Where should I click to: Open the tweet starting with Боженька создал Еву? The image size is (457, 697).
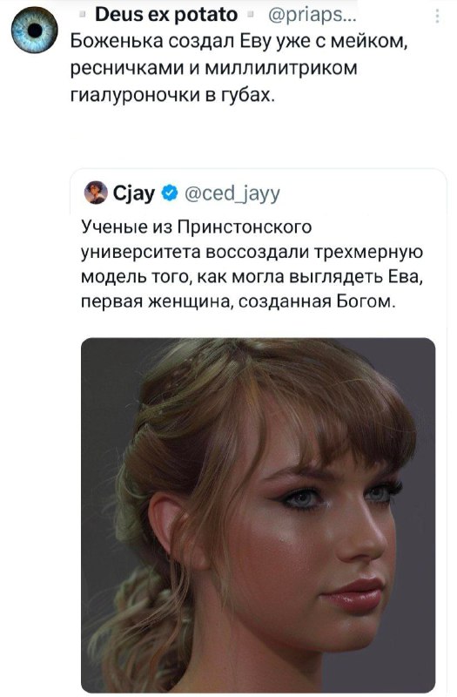[240, 68]
